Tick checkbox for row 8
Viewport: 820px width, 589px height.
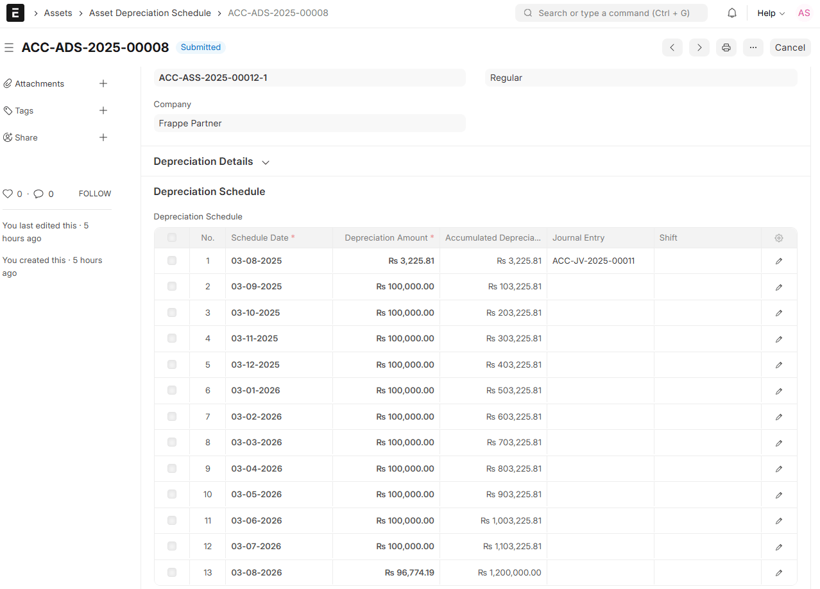click(172, 442)
